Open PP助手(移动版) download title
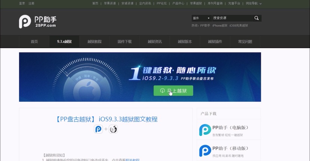This screenshot has height=161, width=310. [230, 148]
